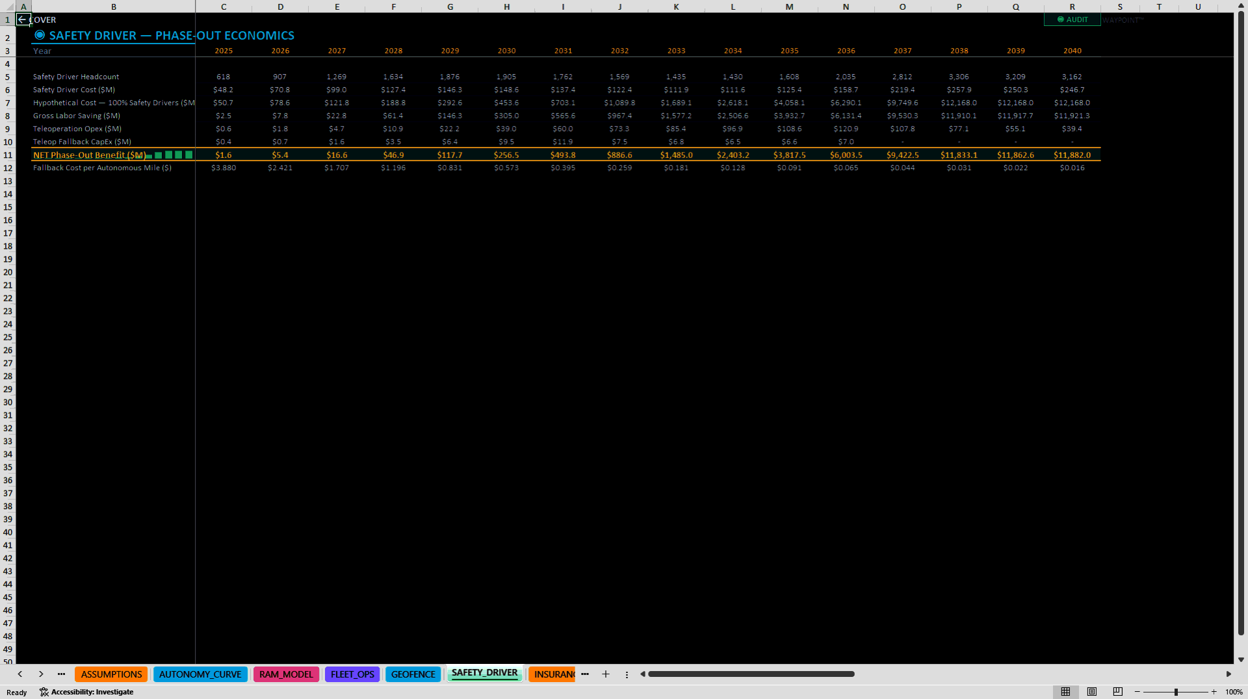Show more sheets after the INSURANCE tab
Screen dimensions: 1248x699
pyautogui.click(x=585, y=674)
